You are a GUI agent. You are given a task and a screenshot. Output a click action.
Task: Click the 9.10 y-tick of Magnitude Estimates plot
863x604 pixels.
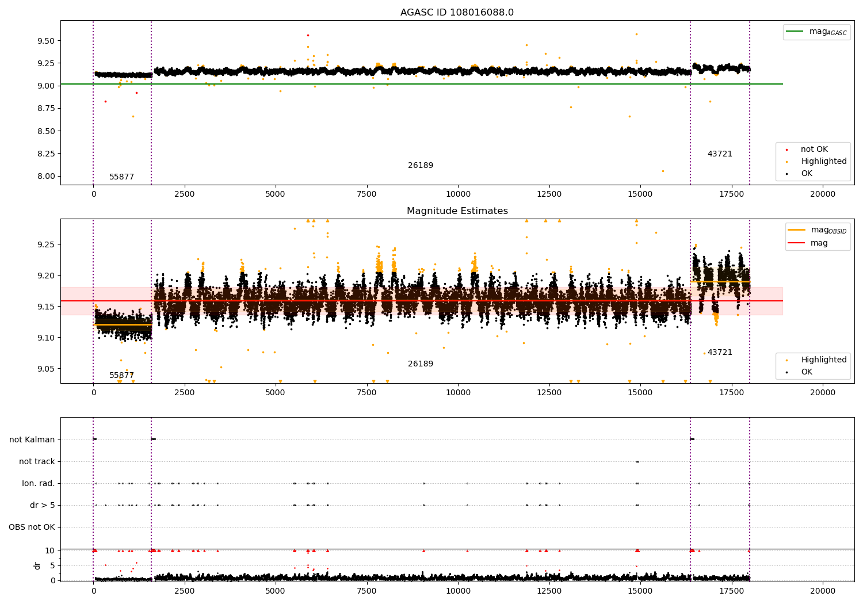coord(46,338)
